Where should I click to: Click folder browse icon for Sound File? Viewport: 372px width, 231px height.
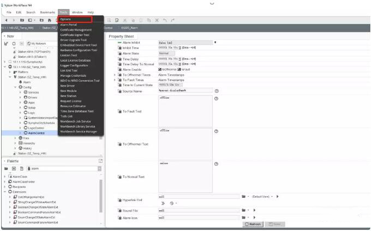point(244,210)
